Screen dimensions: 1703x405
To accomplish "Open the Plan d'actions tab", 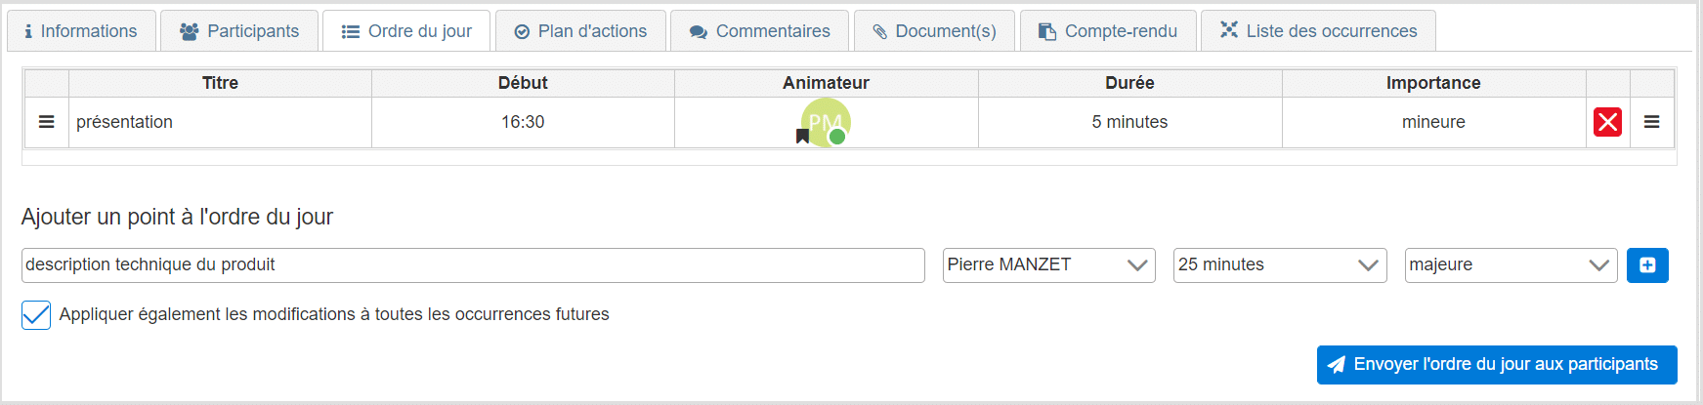I will (580, 31).
